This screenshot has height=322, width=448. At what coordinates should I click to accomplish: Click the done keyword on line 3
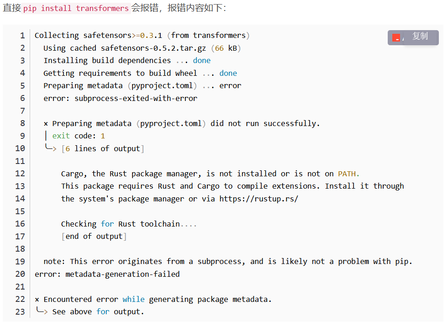coord(201,60)
